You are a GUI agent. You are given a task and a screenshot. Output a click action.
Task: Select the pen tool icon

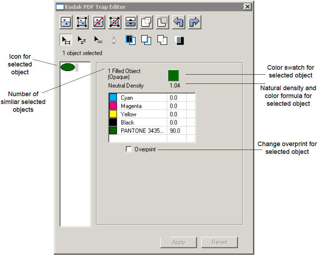[114, 40]
